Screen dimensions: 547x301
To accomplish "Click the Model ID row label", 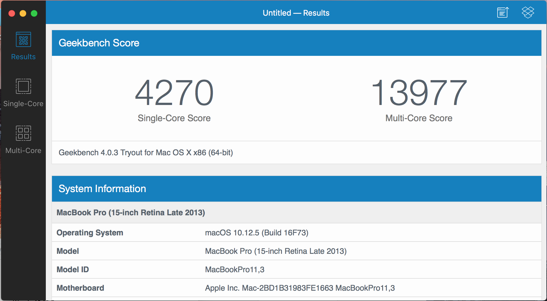I will pyautogui.click(x=73, y=269).
